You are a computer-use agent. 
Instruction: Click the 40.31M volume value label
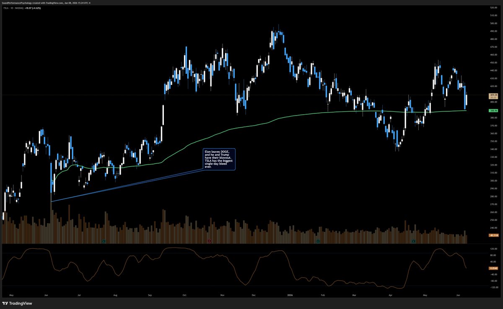point(493,235)
